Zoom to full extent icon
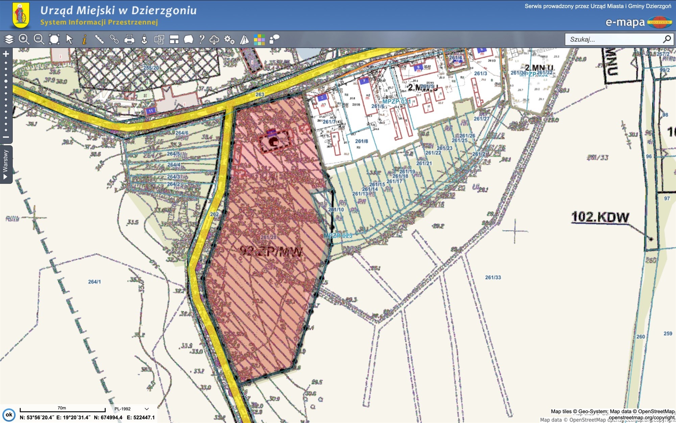The image size is (676, 423). click(54, 40)
